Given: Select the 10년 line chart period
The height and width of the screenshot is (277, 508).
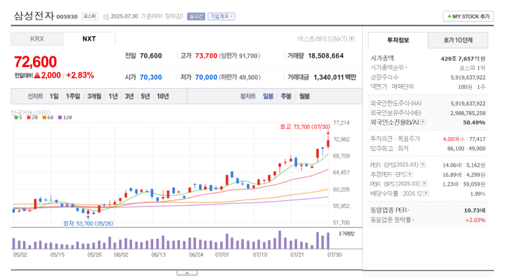Looking at the screenshot, I should point(163,96).
